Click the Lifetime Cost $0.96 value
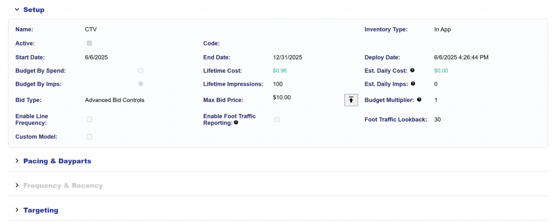556x224 pixels. tap(280, 71)
